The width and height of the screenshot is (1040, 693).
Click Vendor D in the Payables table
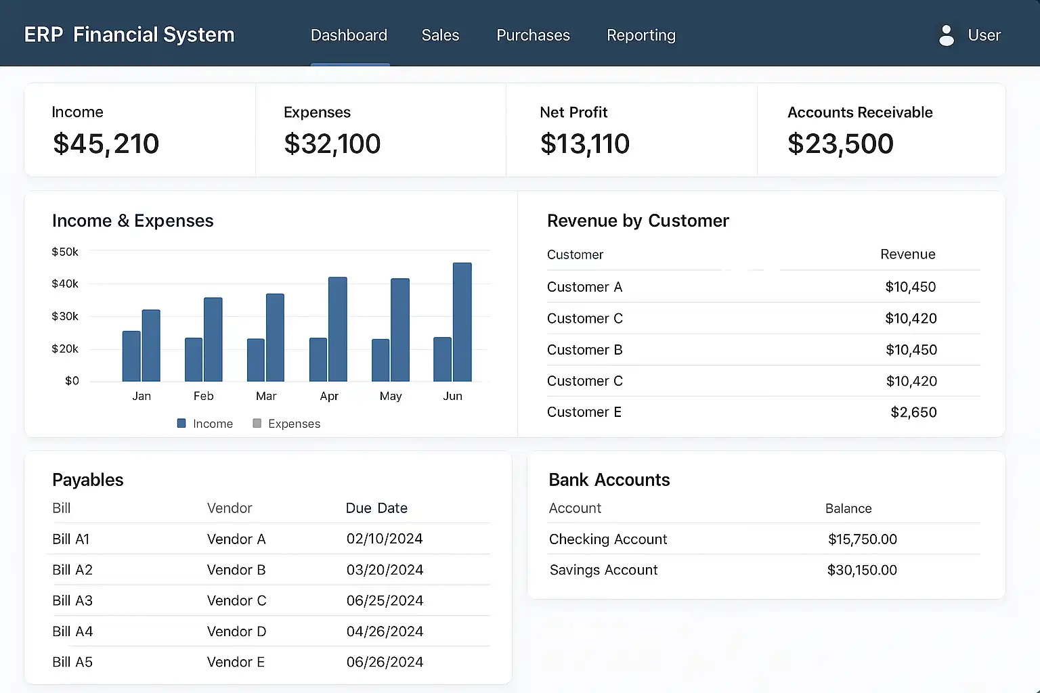(236, 631)
